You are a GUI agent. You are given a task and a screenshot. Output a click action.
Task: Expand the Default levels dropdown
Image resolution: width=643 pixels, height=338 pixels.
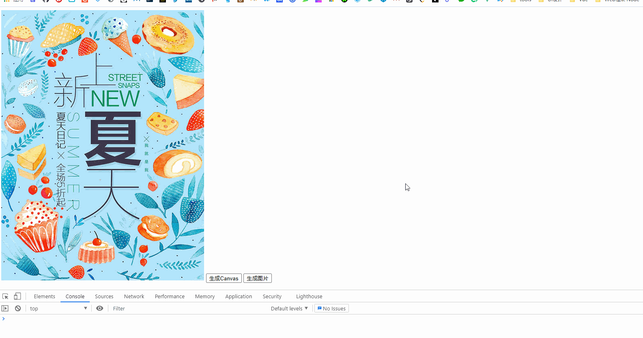point(289,308)
